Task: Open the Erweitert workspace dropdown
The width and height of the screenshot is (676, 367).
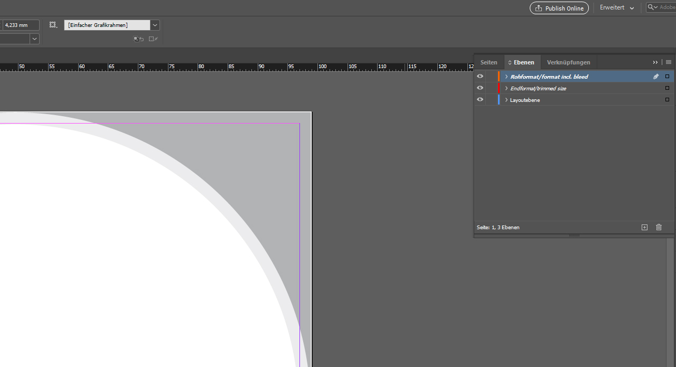Action: [617, 8]
